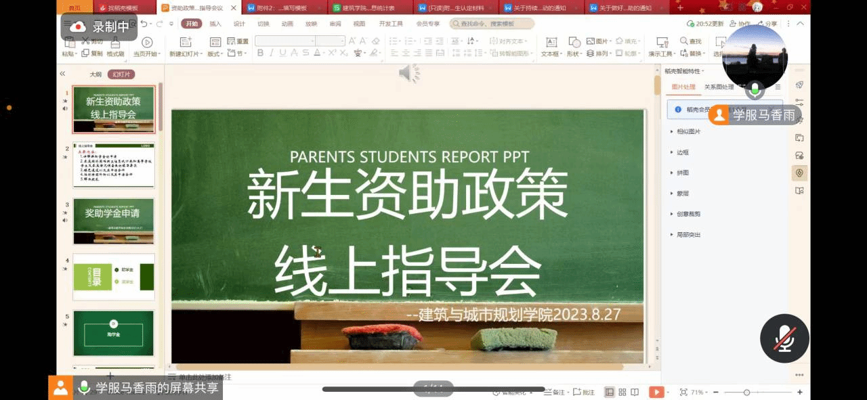Toggle Bold formatting
This screenshot has width=867, height=400.
pyautogui.click(x=261, y=53)
